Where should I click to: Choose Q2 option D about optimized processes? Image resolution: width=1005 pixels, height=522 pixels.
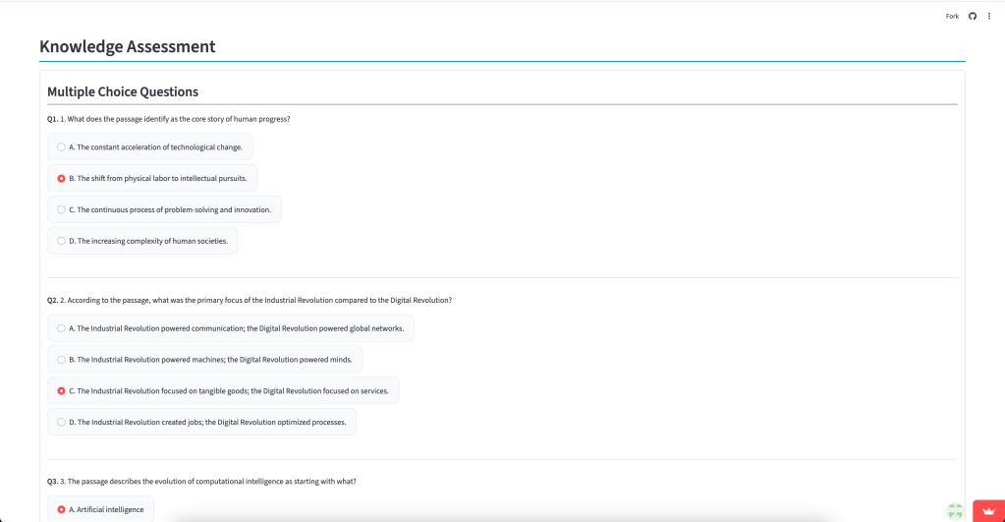[x=61, y=422]
